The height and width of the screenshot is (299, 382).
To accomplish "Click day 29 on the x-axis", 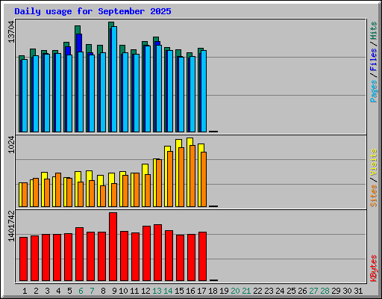I will tap(336, 291).
